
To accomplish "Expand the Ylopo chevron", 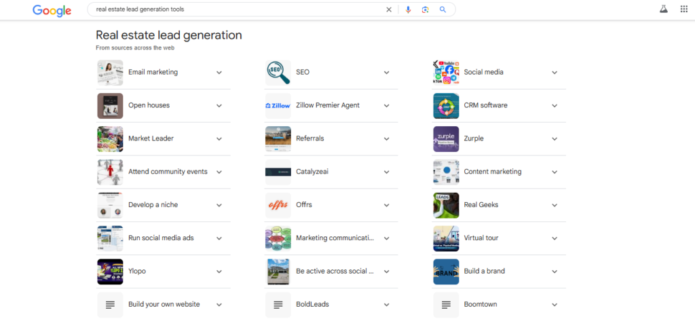I will [x=219, y=271].
